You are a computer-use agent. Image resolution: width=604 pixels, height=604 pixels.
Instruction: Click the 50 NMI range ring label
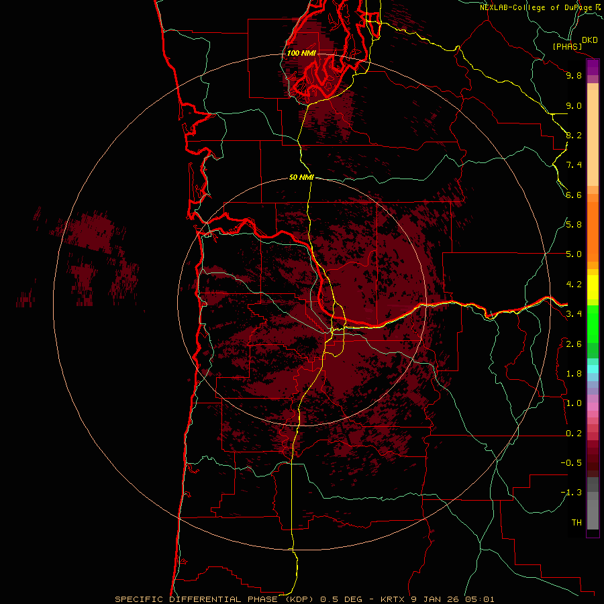point(301,177)
